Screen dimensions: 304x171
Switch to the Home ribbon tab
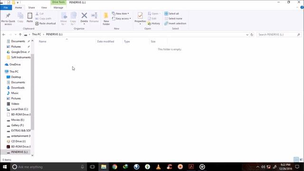coord(19,8)
